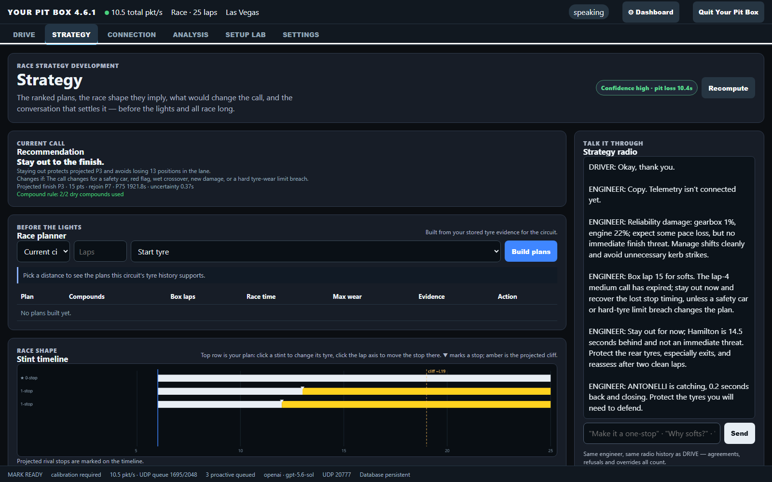Click 'Las Vegas' in the header
This screenshot has height=482, width=772.
[x=242, y=13]
